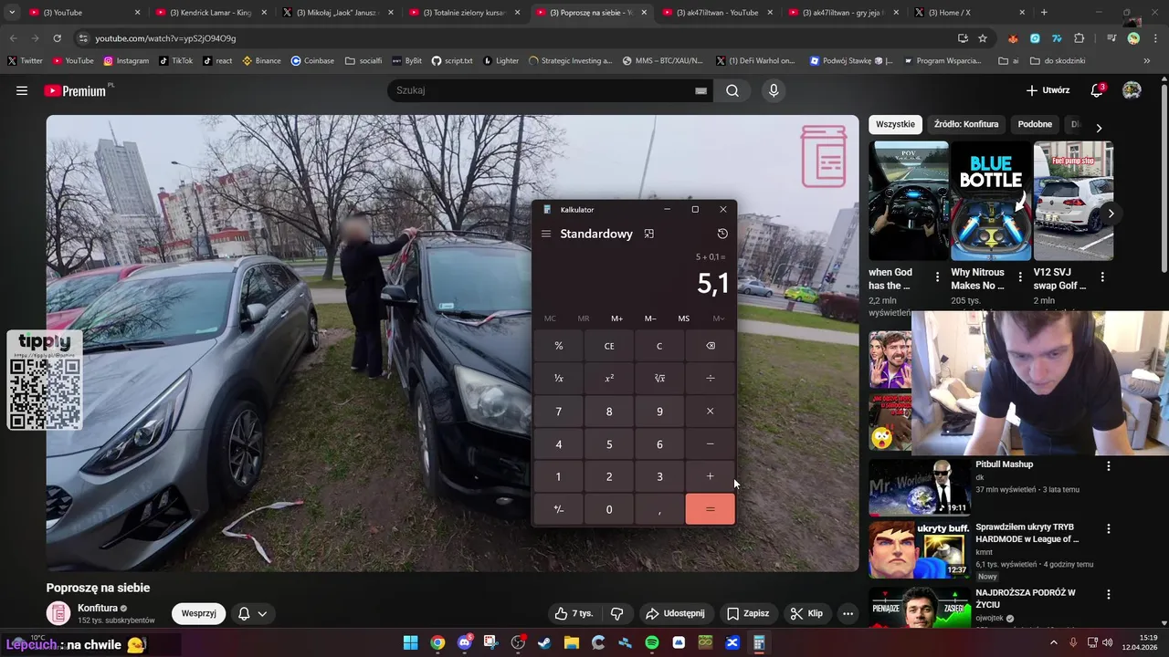Click the YouTube search magnifier button
The image size is (1169, 657).
click(x=732, y=90)
